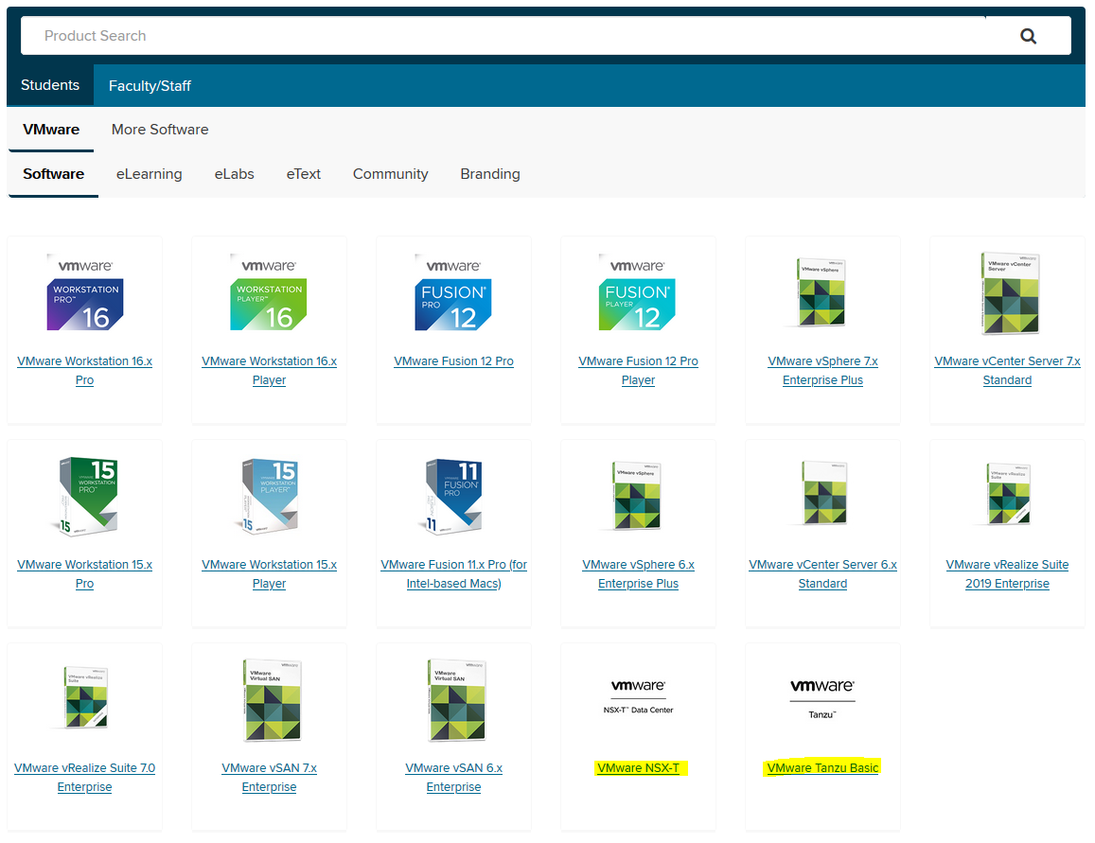The height and width of the screenshot is (843, 1095).
Task: Click the vSAN 7.x box image
Action: [269, 698]
